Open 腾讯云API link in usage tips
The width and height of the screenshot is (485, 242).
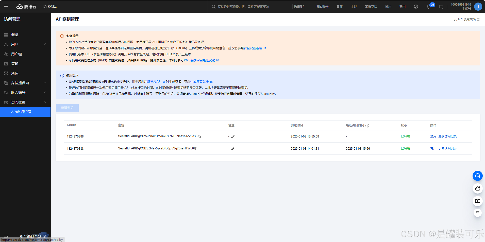(156, 82)
